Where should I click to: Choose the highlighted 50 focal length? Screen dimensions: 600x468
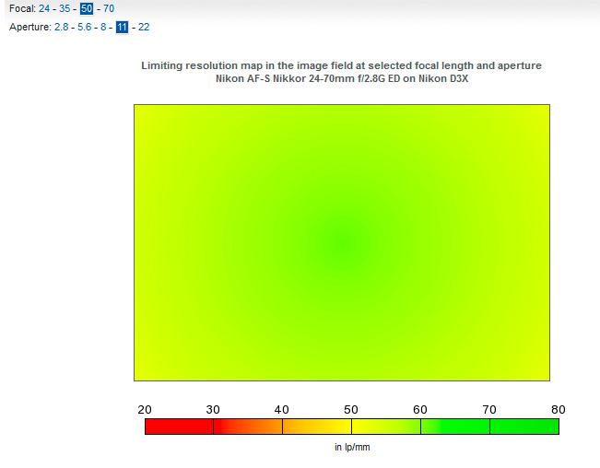click(87, 8)
